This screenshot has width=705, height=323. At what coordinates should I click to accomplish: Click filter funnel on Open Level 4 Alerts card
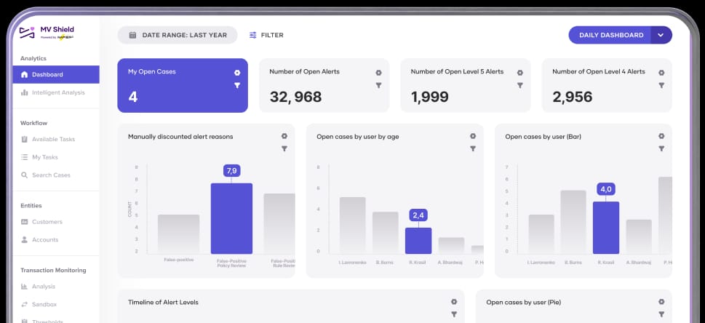click(x=661, y=86)
